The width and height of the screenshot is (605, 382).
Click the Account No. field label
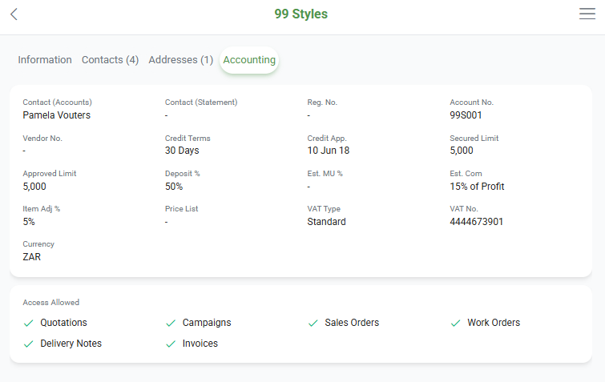(471, 103)
